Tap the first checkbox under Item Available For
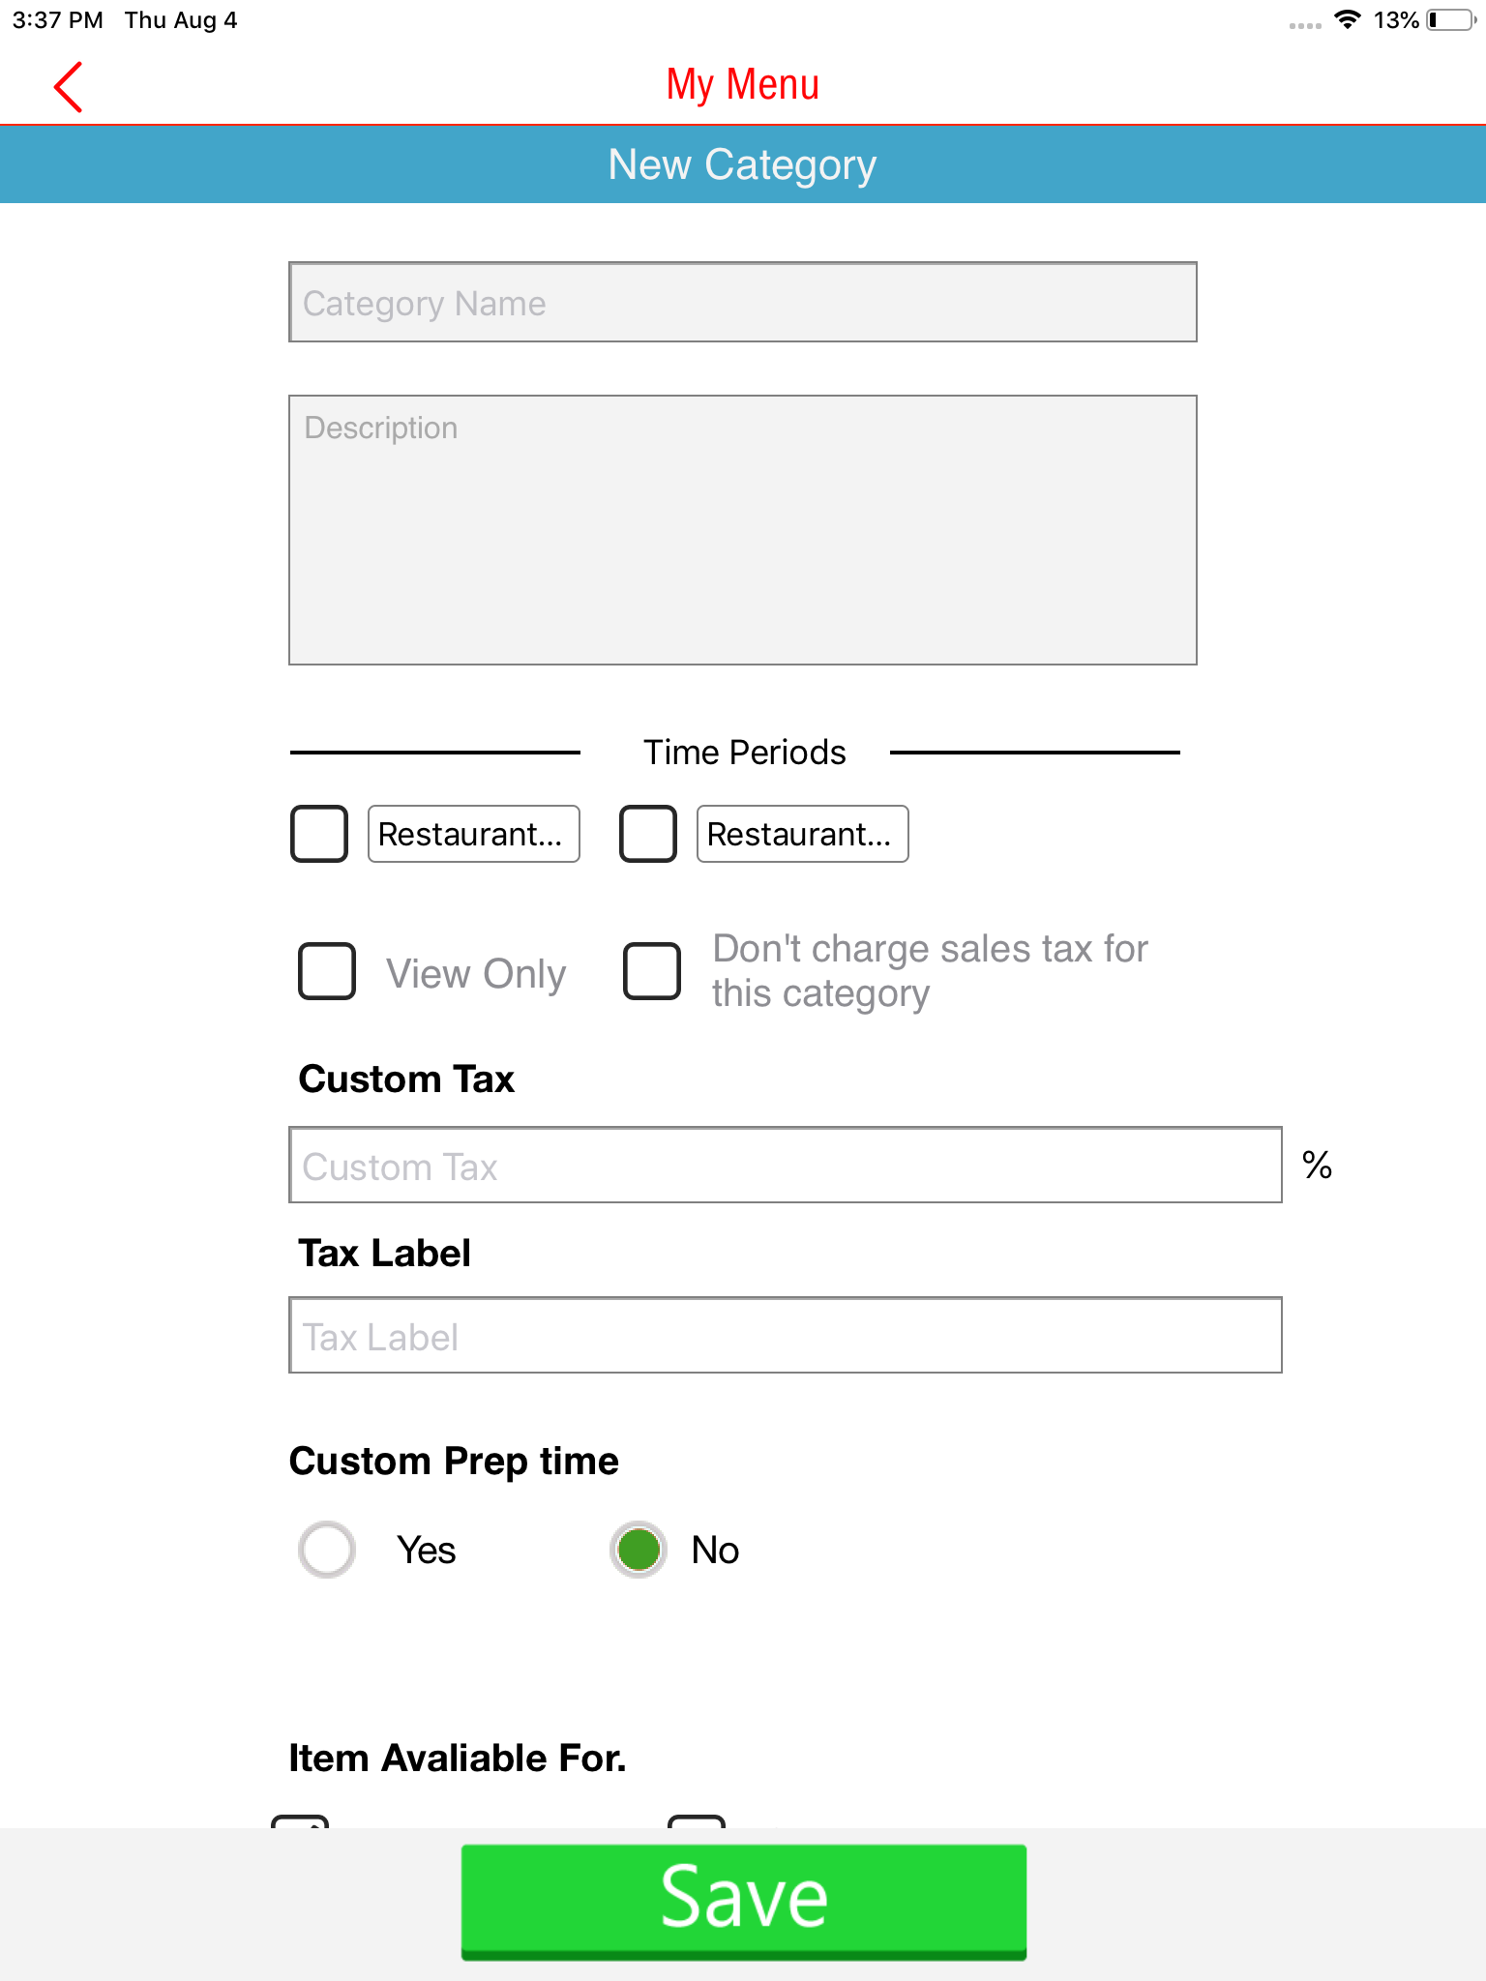 click(300, 1821)
